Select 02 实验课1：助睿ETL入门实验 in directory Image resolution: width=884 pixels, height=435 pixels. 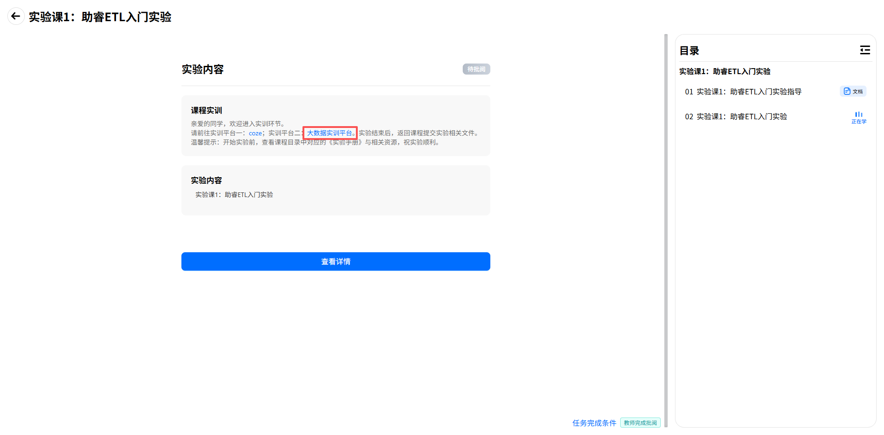(736, 116)
